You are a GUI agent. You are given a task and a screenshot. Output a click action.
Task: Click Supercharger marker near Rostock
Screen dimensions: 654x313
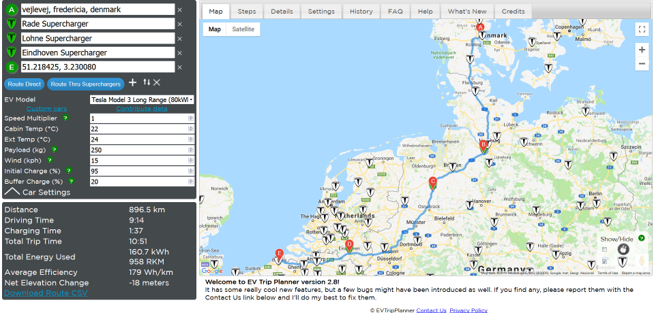586,111
